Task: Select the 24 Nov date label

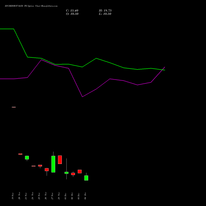Action: tap(33, 196)
